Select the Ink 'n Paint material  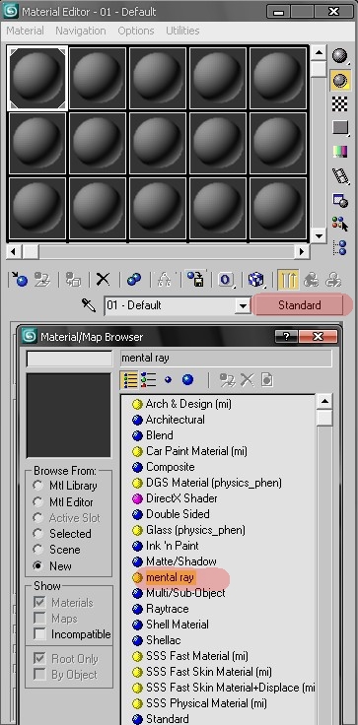[x=172, y=546]
